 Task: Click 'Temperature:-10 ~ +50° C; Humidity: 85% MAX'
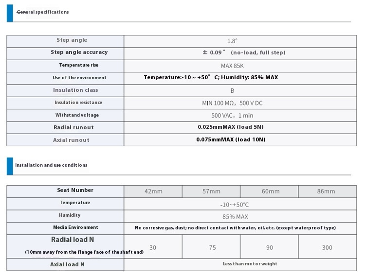pyautogui.click(x=211, y=77)
